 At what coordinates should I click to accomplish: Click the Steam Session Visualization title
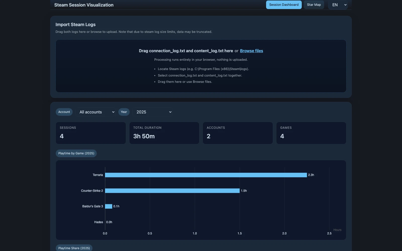coord(84,5)
